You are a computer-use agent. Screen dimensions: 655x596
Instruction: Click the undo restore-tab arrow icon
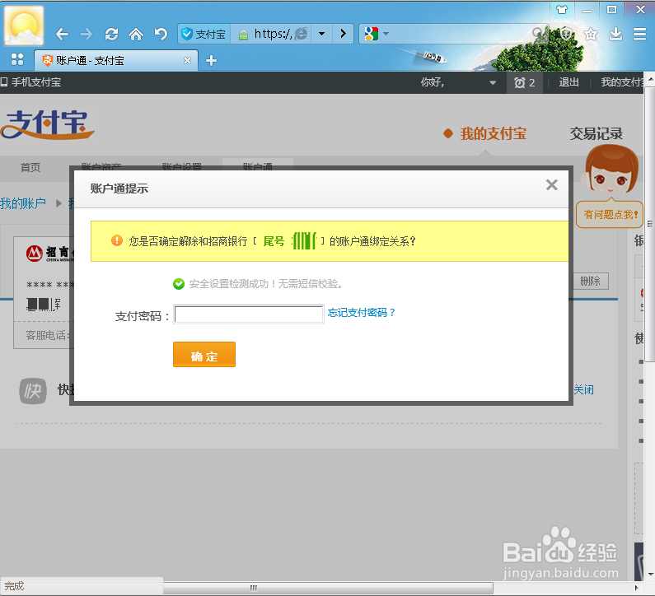[x=161, y=34]
